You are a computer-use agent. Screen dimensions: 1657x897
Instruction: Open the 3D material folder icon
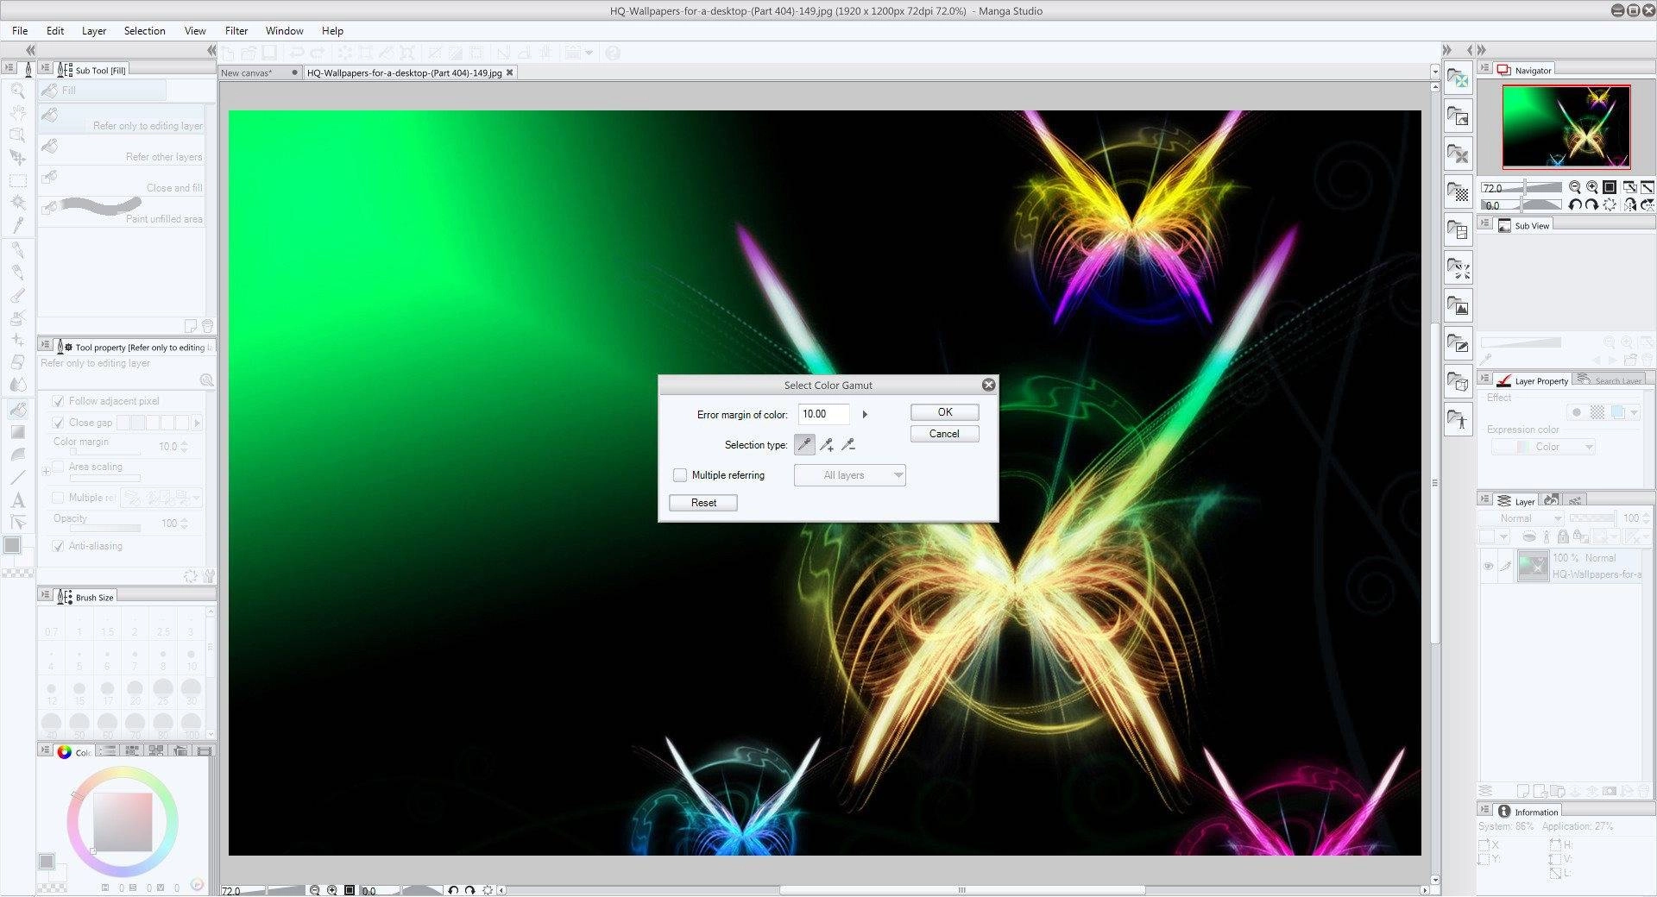(x=1458, y=382)
